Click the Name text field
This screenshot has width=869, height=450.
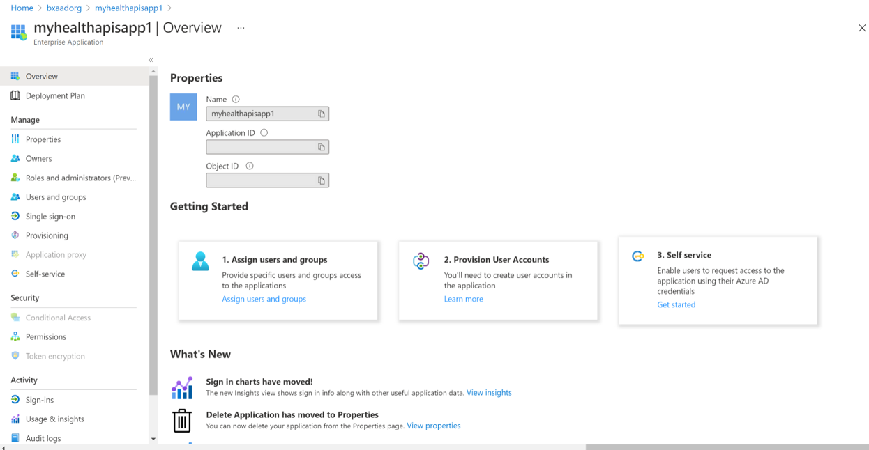click(261, 114)
